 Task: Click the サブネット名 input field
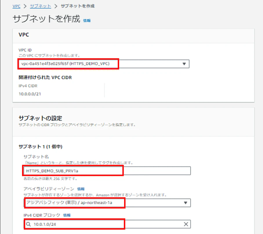tap(107, 171)
